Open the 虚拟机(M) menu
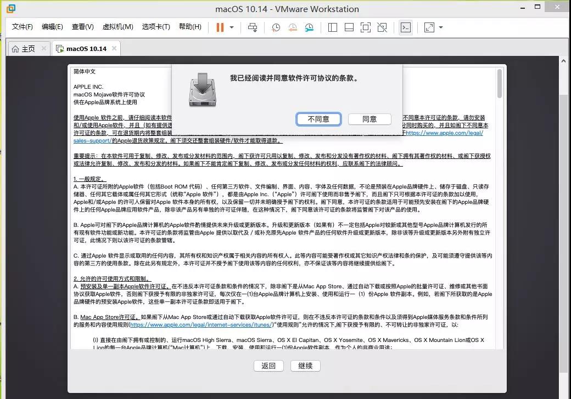 (x=118, y=27)
